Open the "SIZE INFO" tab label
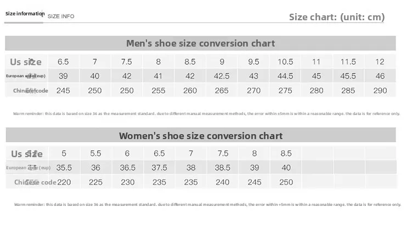Viewport: 418px width, 230px height. pyautogui.click(x=61, y=16)
